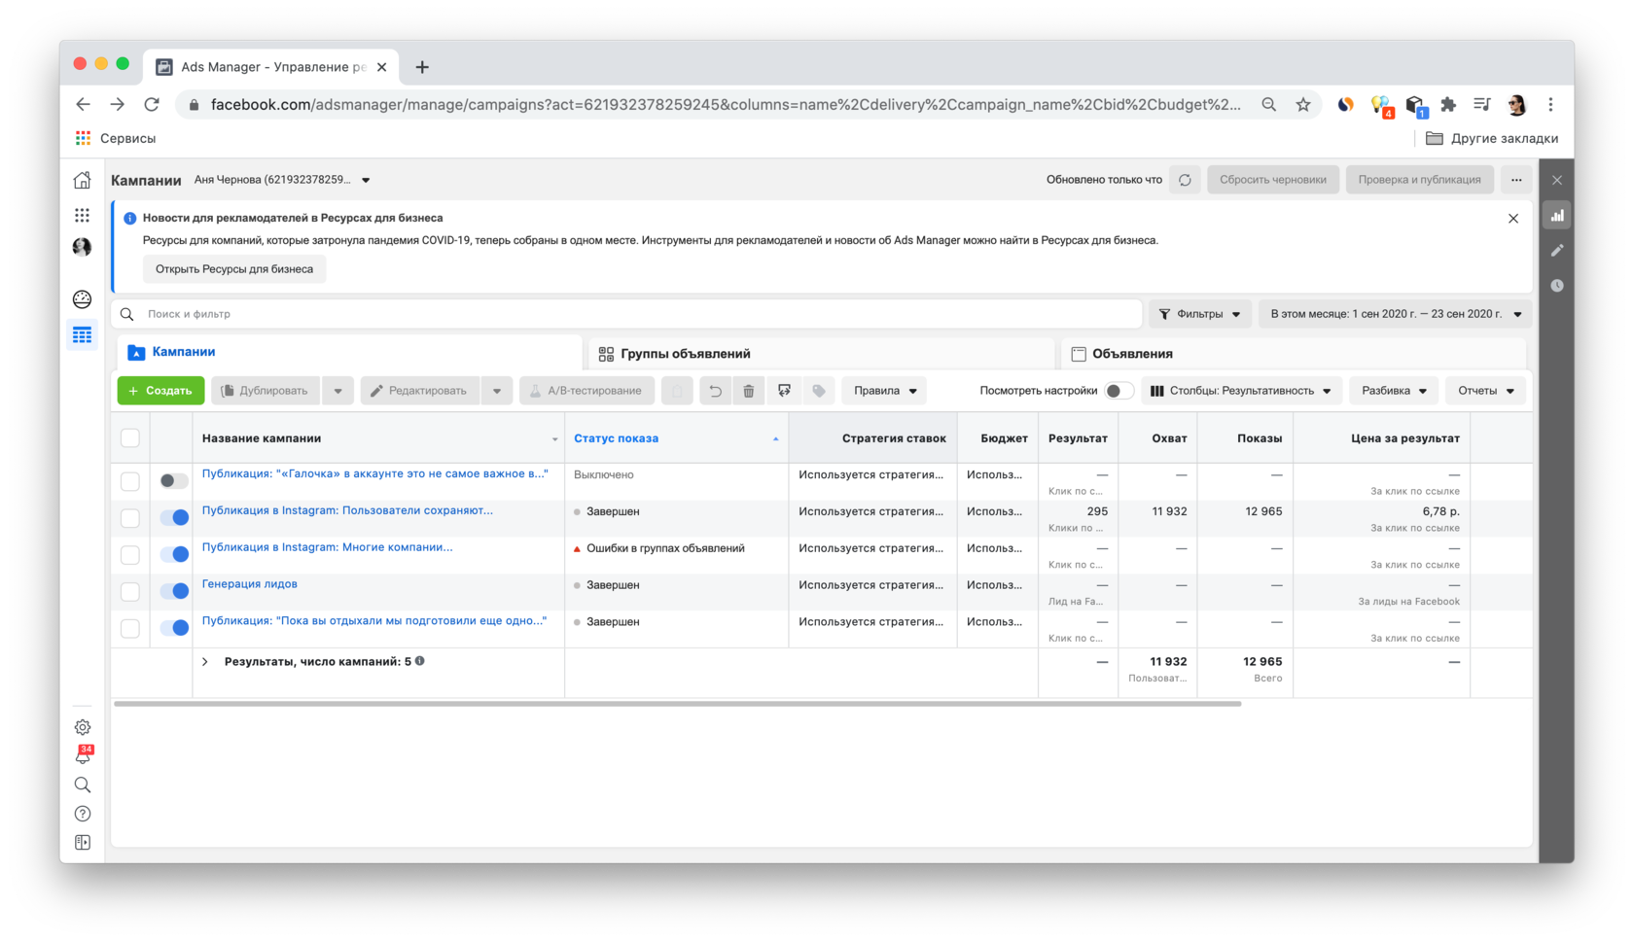Click the browser address bar
1634x942 pixels.
pyautogui.click(x=725, y=105)
